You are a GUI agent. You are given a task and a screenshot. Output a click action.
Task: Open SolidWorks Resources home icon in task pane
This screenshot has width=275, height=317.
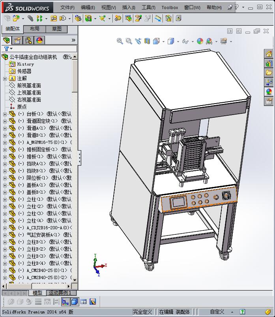[x=269, y=54]
